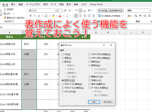The width and height of the screenshot is (152, 112).
Task: Expand the fill color dropdown arrow
Action: pos(56,16)
